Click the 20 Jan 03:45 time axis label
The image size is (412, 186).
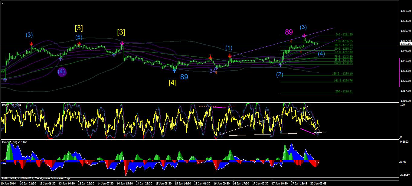click(318, 184)
